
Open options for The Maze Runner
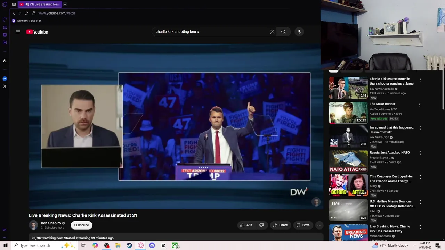pyautogui.click(x=420, y=105)
